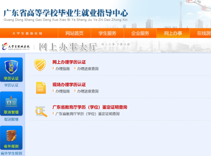Click the 大学生就业在线 gradjob logo
211x156 pixels.
point(15,46)
